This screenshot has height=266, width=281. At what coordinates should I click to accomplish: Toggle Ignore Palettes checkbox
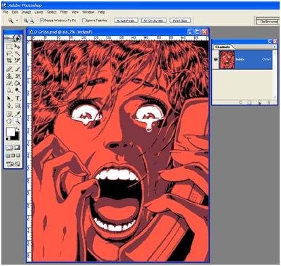[x=83, y=20]
